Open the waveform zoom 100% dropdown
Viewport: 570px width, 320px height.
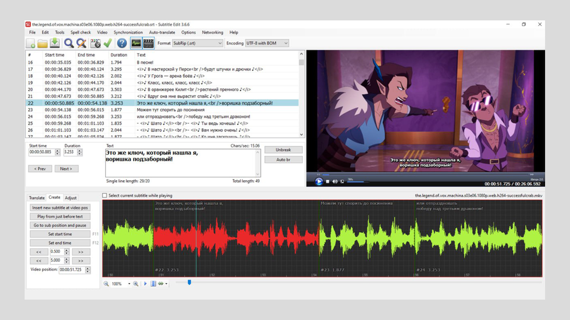coord(129,284)
